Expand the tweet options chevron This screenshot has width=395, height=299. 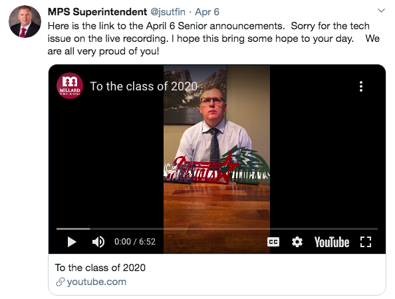(x=381, y=11)
